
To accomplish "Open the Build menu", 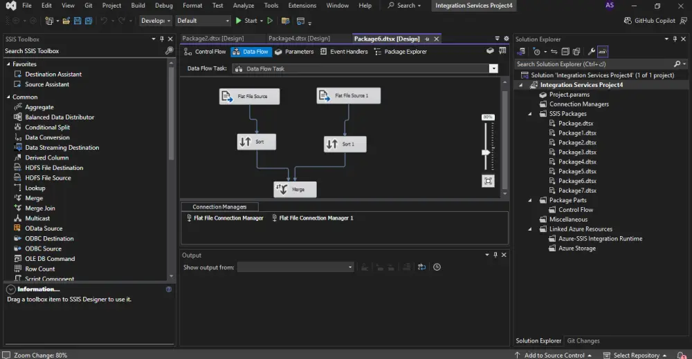I will (x=138, y=6).
